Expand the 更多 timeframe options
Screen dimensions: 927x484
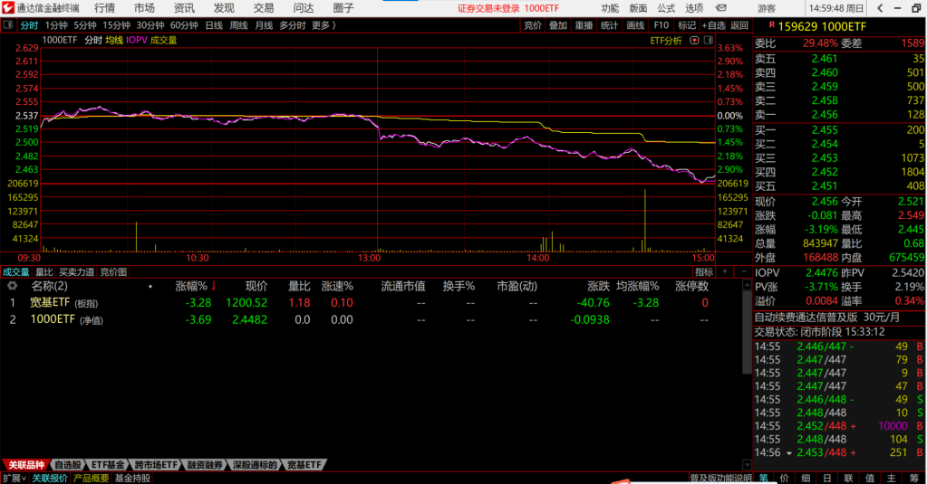point(323,25)
